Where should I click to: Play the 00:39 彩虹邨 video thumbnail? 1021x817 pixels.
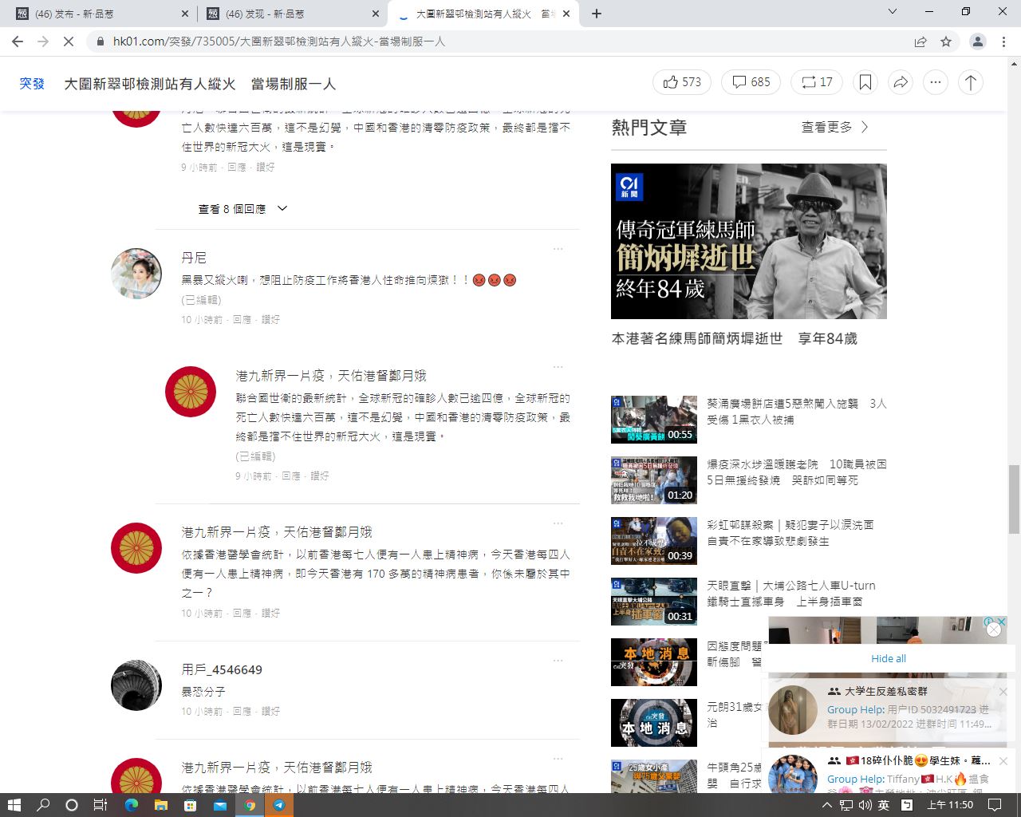coord(654,541)
